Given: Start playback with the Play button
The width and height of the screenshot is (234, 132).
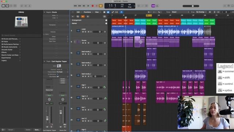Looking at the screenshot, I should click(x=88, y=6).
